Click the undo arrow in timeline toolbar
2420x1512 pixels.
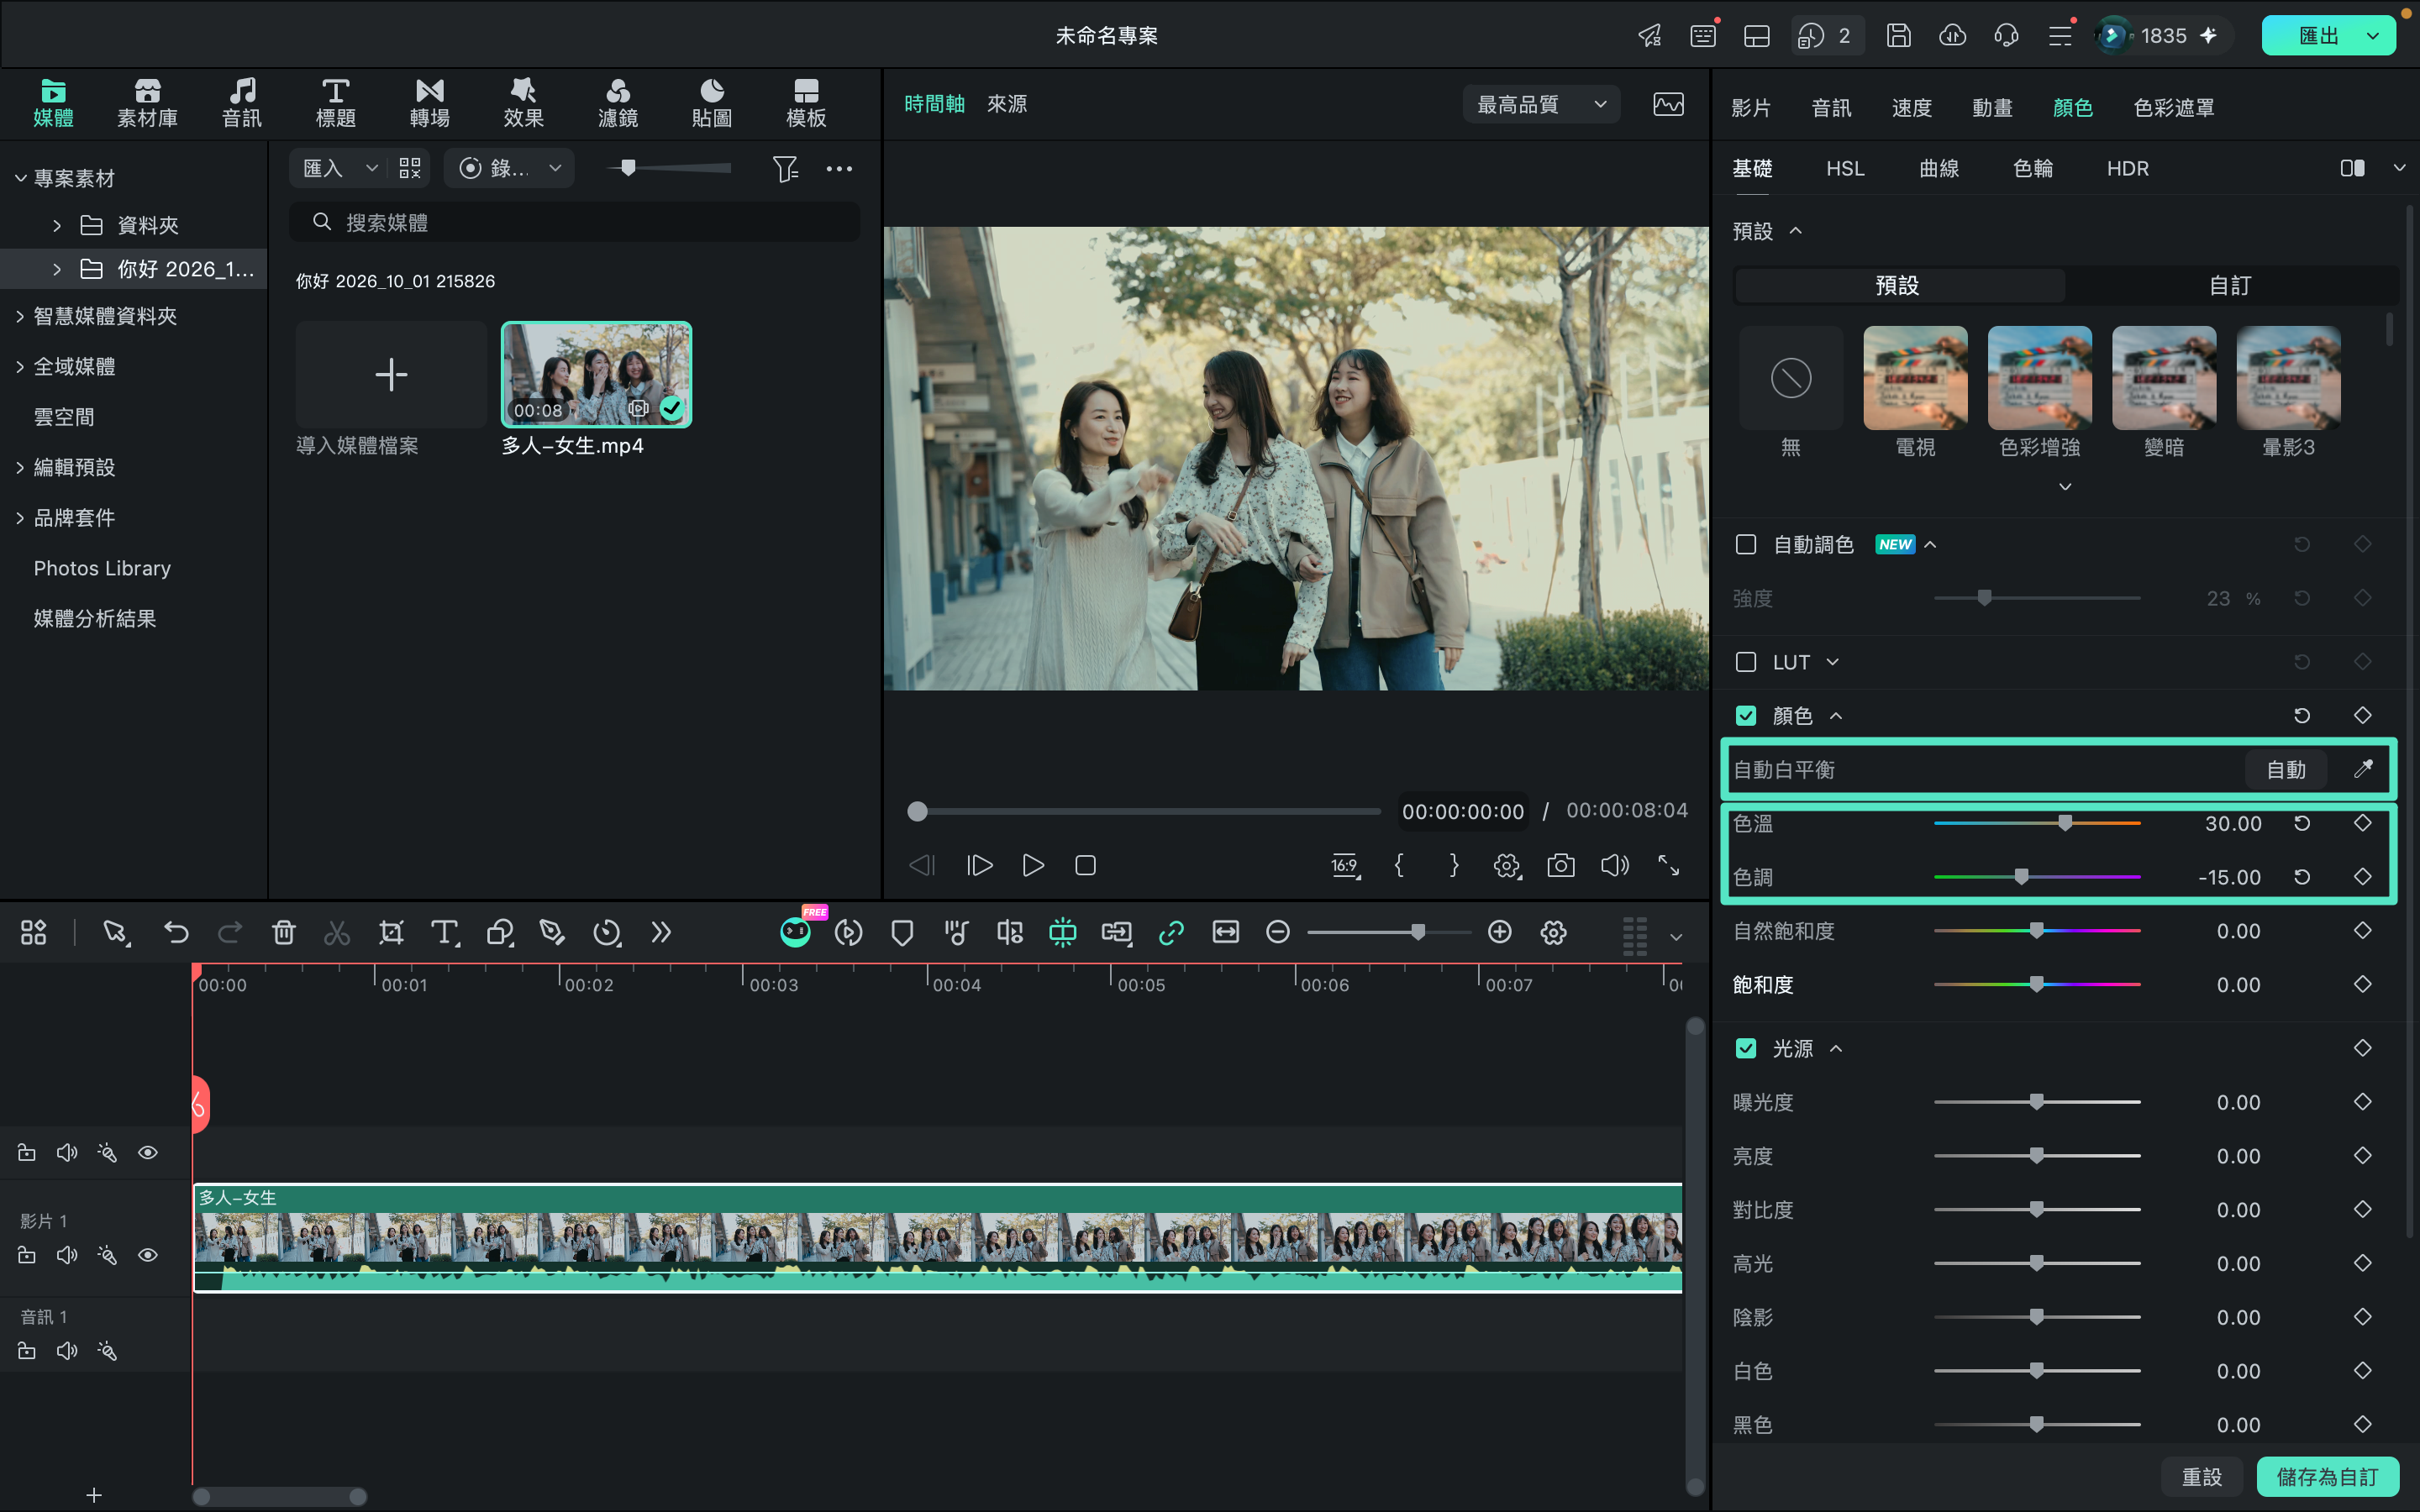coord(176,933)
